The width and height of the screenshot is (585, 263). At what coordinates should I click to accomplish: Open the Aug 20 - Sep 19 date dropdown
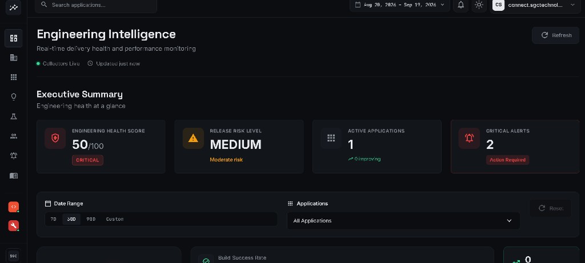pyautogui.click(x=399, y=5)
